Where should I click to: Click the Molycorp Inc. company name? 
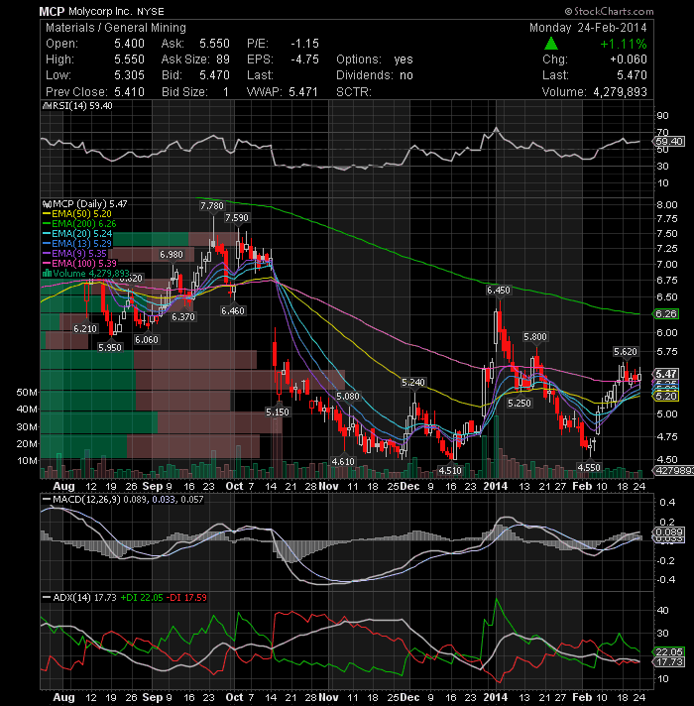[x=100, y=12]
